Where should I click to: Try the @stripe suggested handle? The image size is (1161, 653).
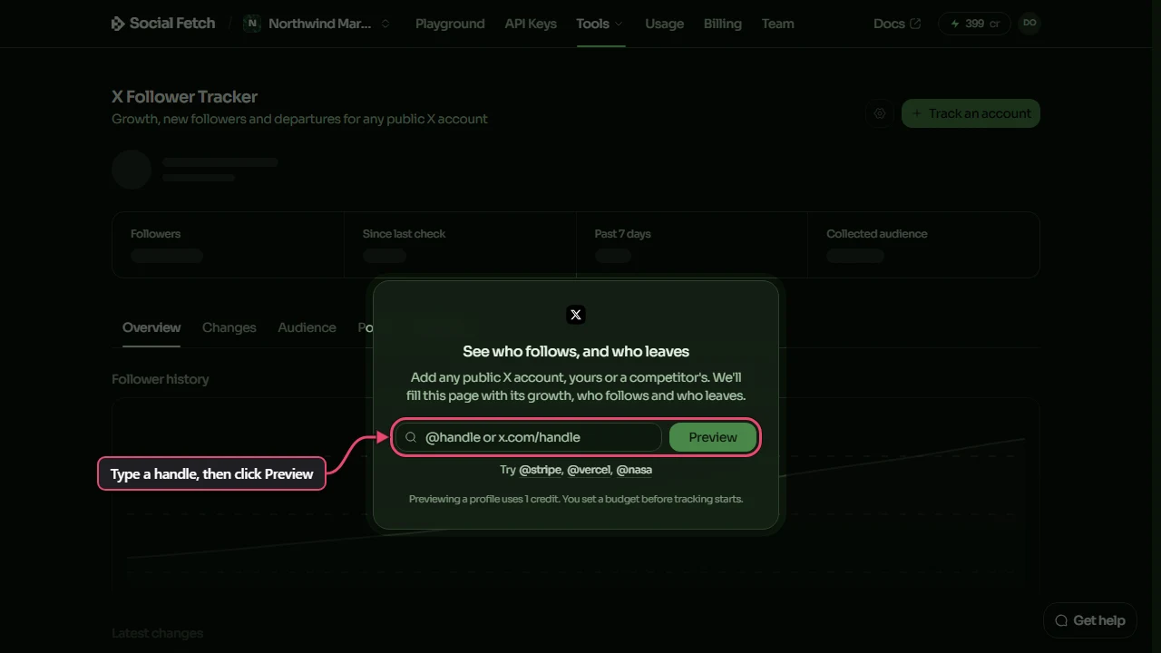coord(540,470)
